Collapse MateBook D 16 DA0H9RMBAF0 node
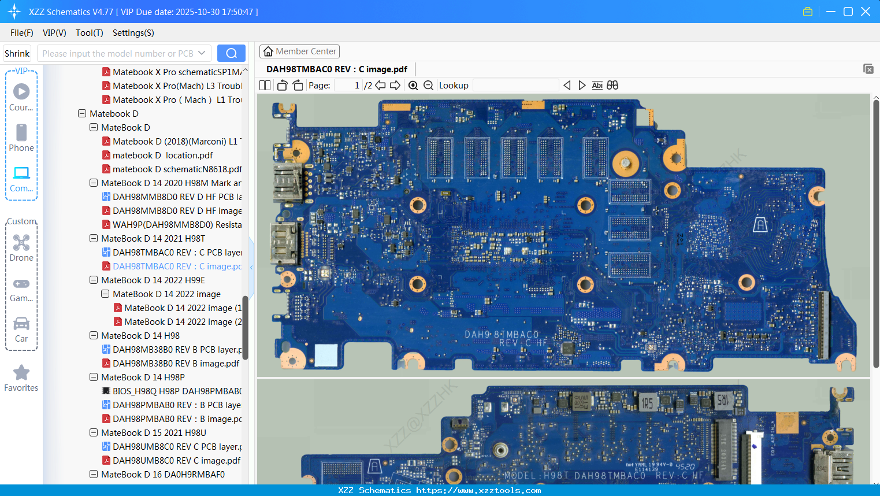Image resolution: width=880 pixels, height=496 pixels. tap(94, 475)
